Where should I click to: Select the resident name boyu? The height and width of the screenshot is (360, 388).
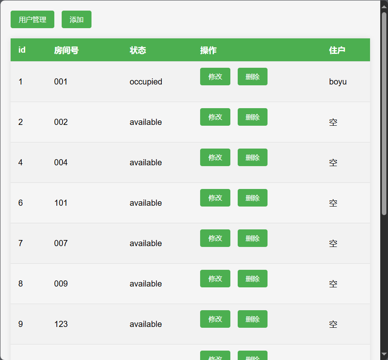tap(338, 82)
